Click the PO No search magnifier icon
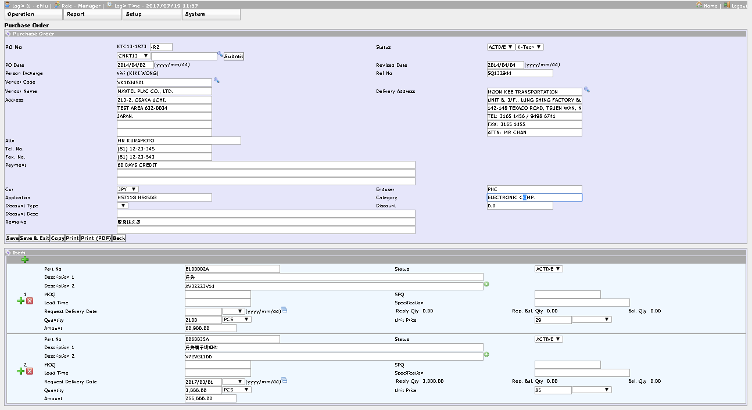Image resolution: width=752 pixels, height=410 pixels. [220, 55]
